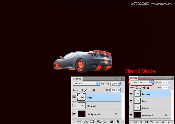The image size is (175, 124).
Task: Click lock transparent pixels icon in Normal-mode panel
Action: (82, 90)
